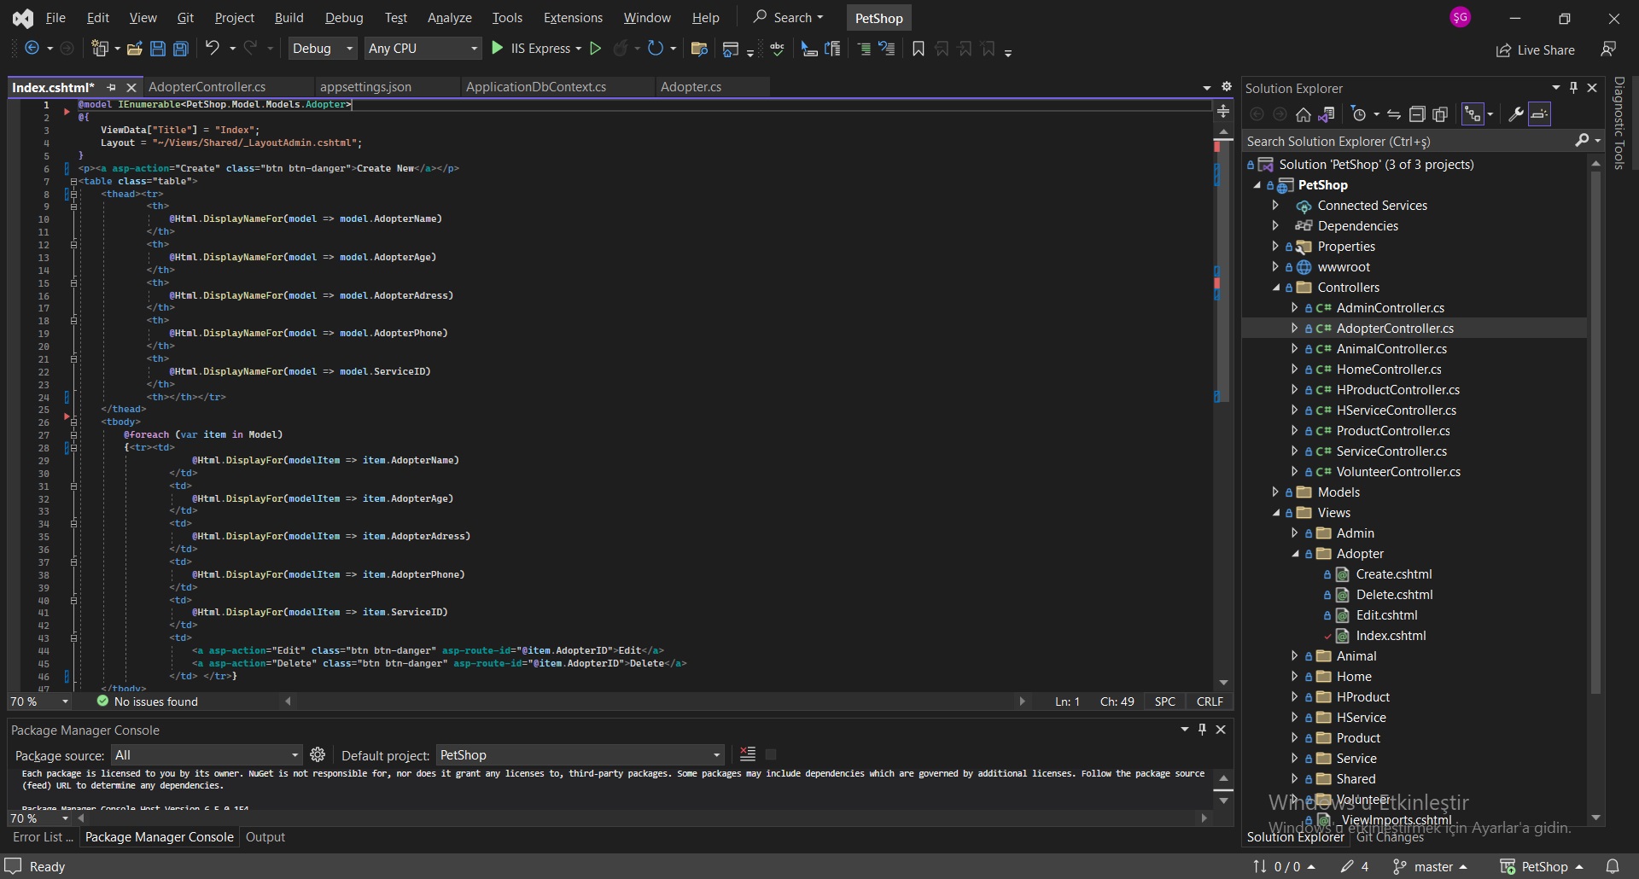Click the Send Feedback icon
This screenshot has width=1639, height=879.
(1608, 49)
